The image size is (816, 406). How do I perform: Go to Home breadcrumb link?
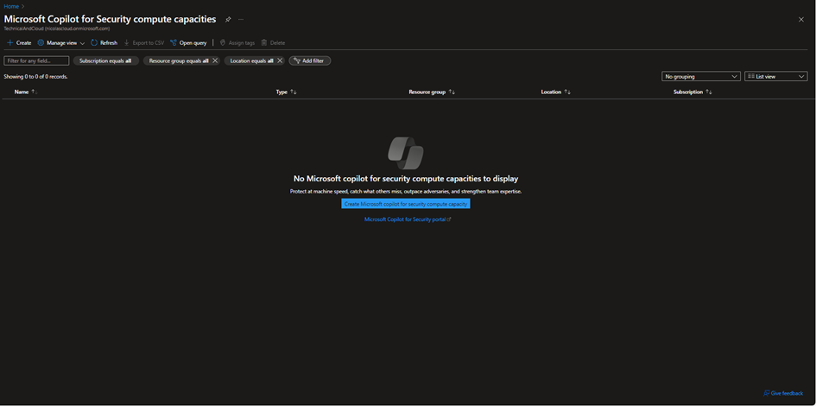[10, 6]
